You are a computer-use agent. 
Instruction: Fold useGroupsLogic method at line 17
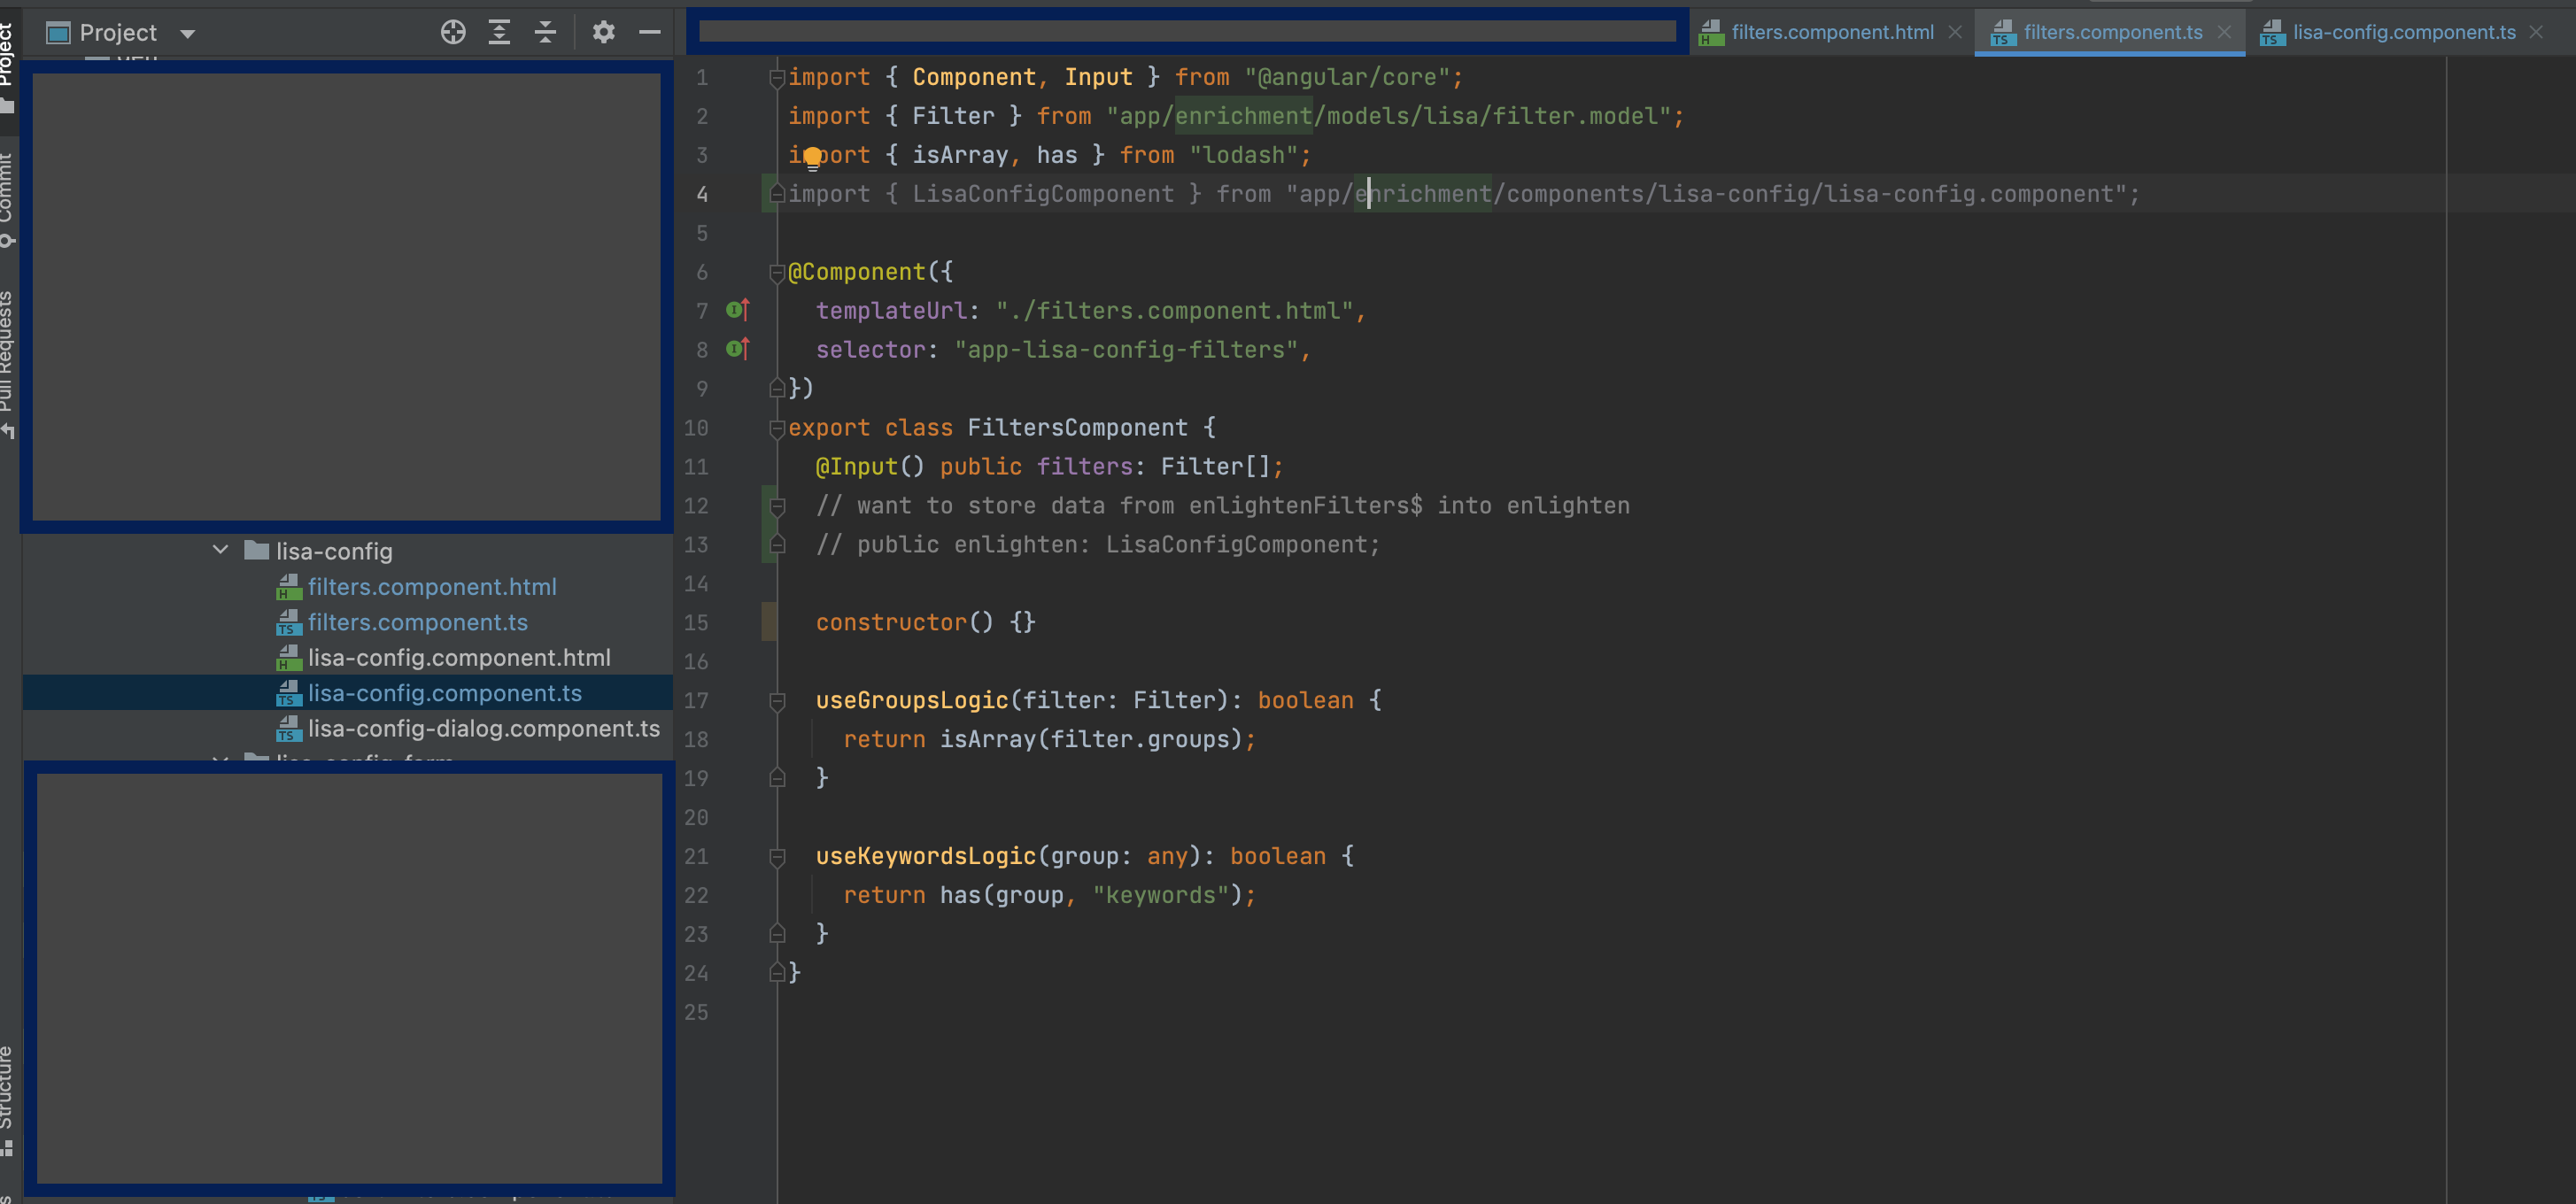[x=777, y=701]
